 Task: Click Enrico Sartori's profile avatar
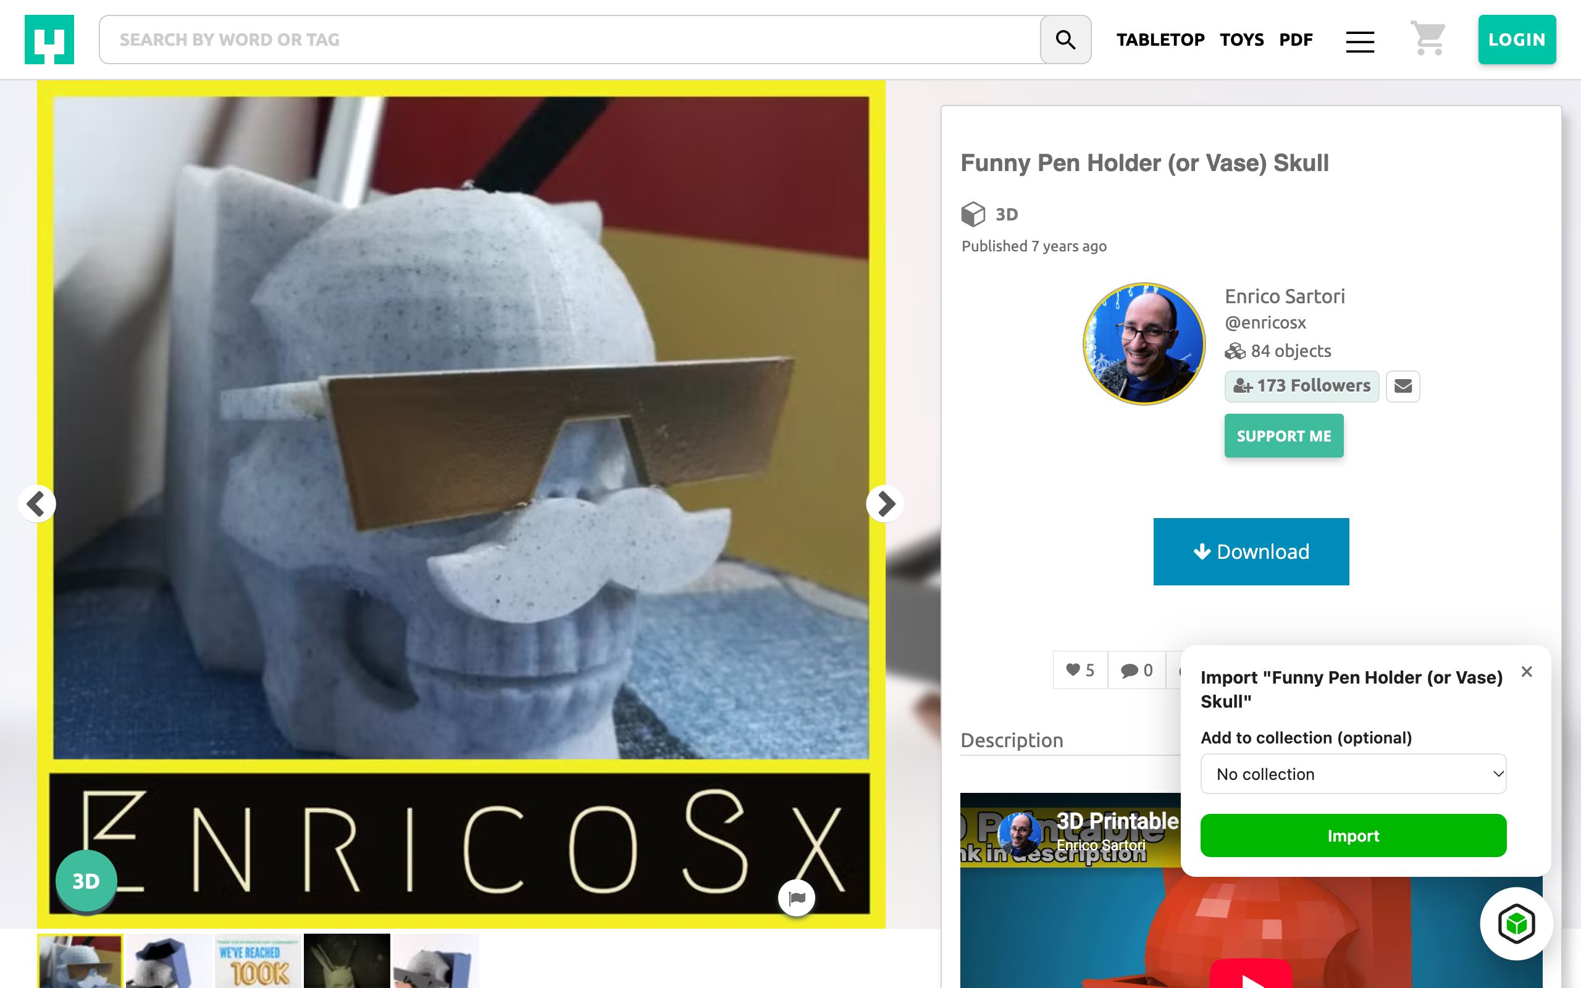[1143, 344]
